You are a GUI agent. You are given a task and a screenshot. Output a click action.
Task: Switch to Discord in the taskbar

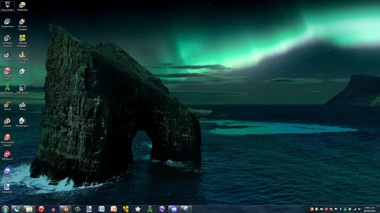[x=174, y=209]
